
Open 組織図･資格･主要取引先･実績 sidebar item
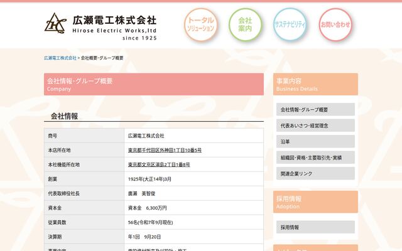coord(315,158)
